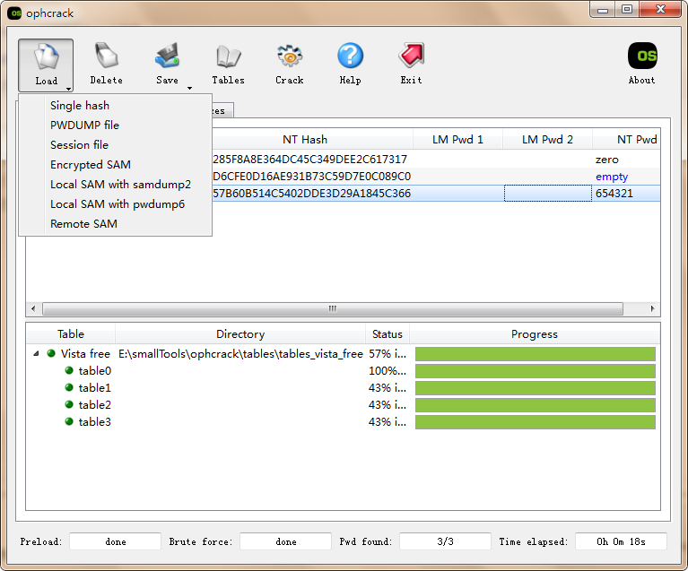The width and height of the screenshot is (688, 571).
Task: Click the tables_vista_free directory path
Action: click(x=240, y=353)
